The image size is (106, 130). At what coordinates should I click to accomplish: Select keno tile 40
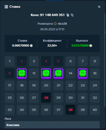[95, 110]
